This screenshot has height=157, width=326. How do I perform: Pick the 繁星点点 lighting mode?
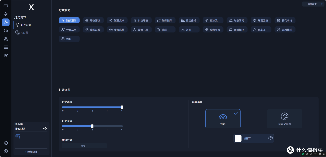[117, 20]
